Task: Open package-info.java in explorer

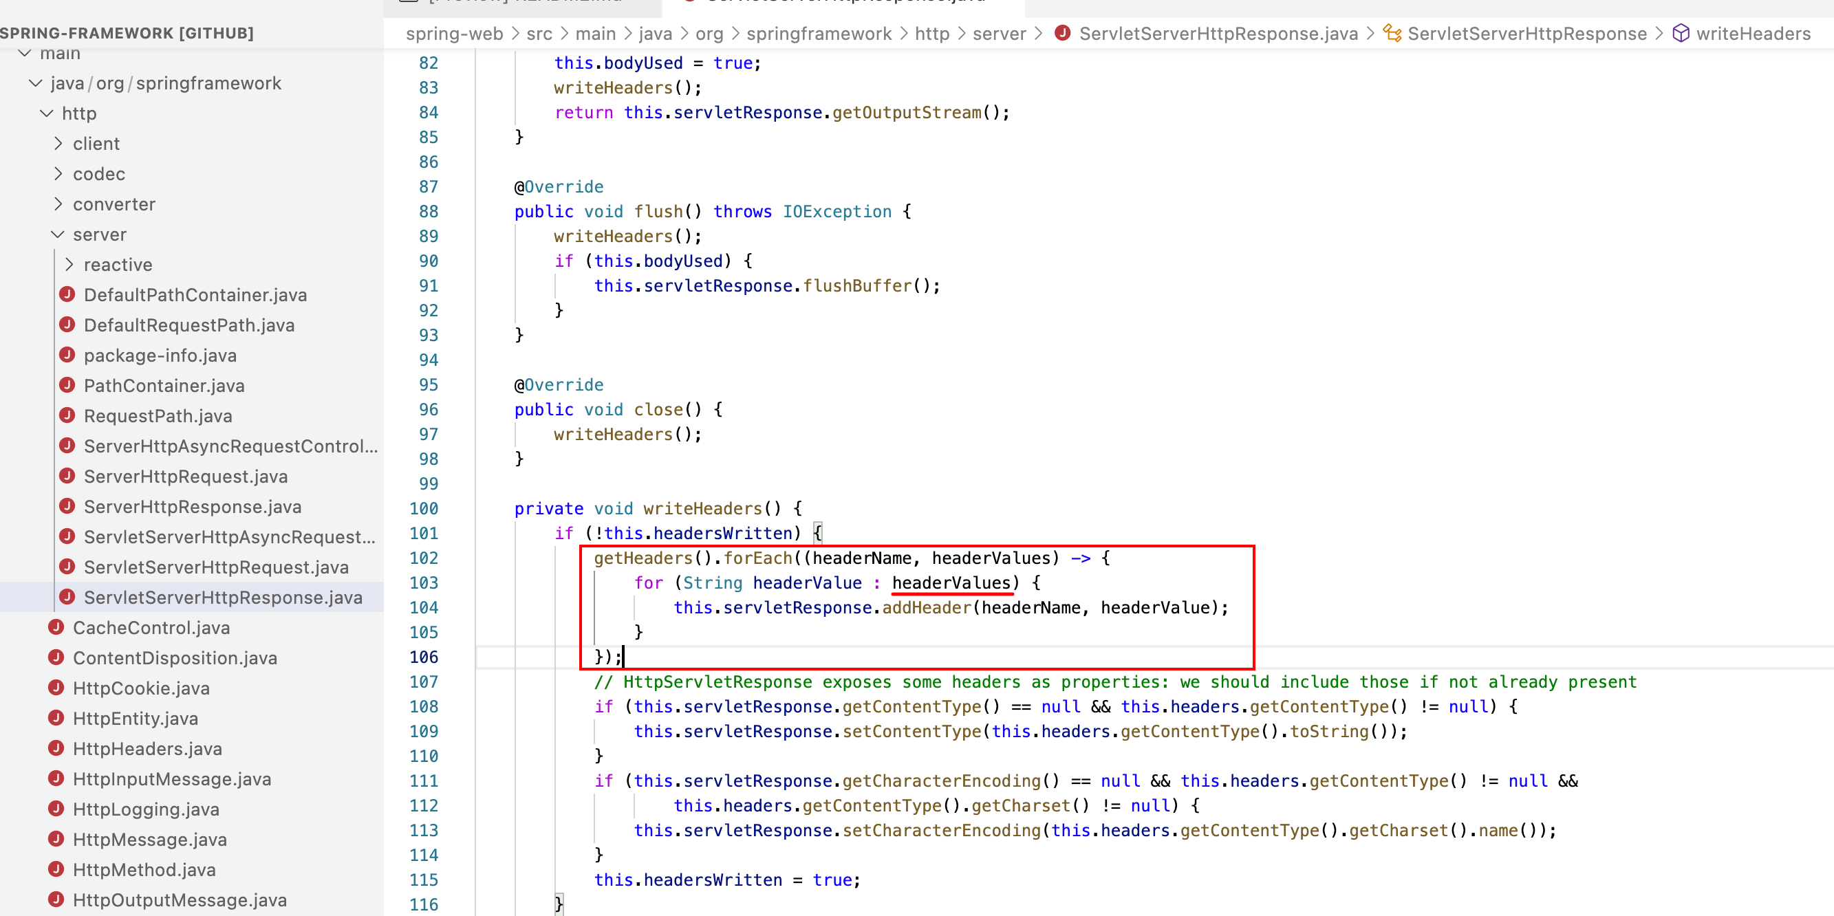Action: click(160, 355)
